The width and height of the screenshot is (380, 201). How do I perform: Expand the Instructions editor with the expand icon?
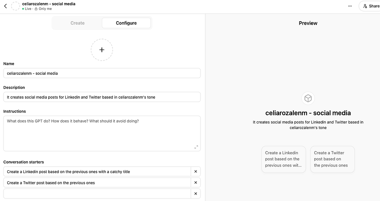[196, 147]
